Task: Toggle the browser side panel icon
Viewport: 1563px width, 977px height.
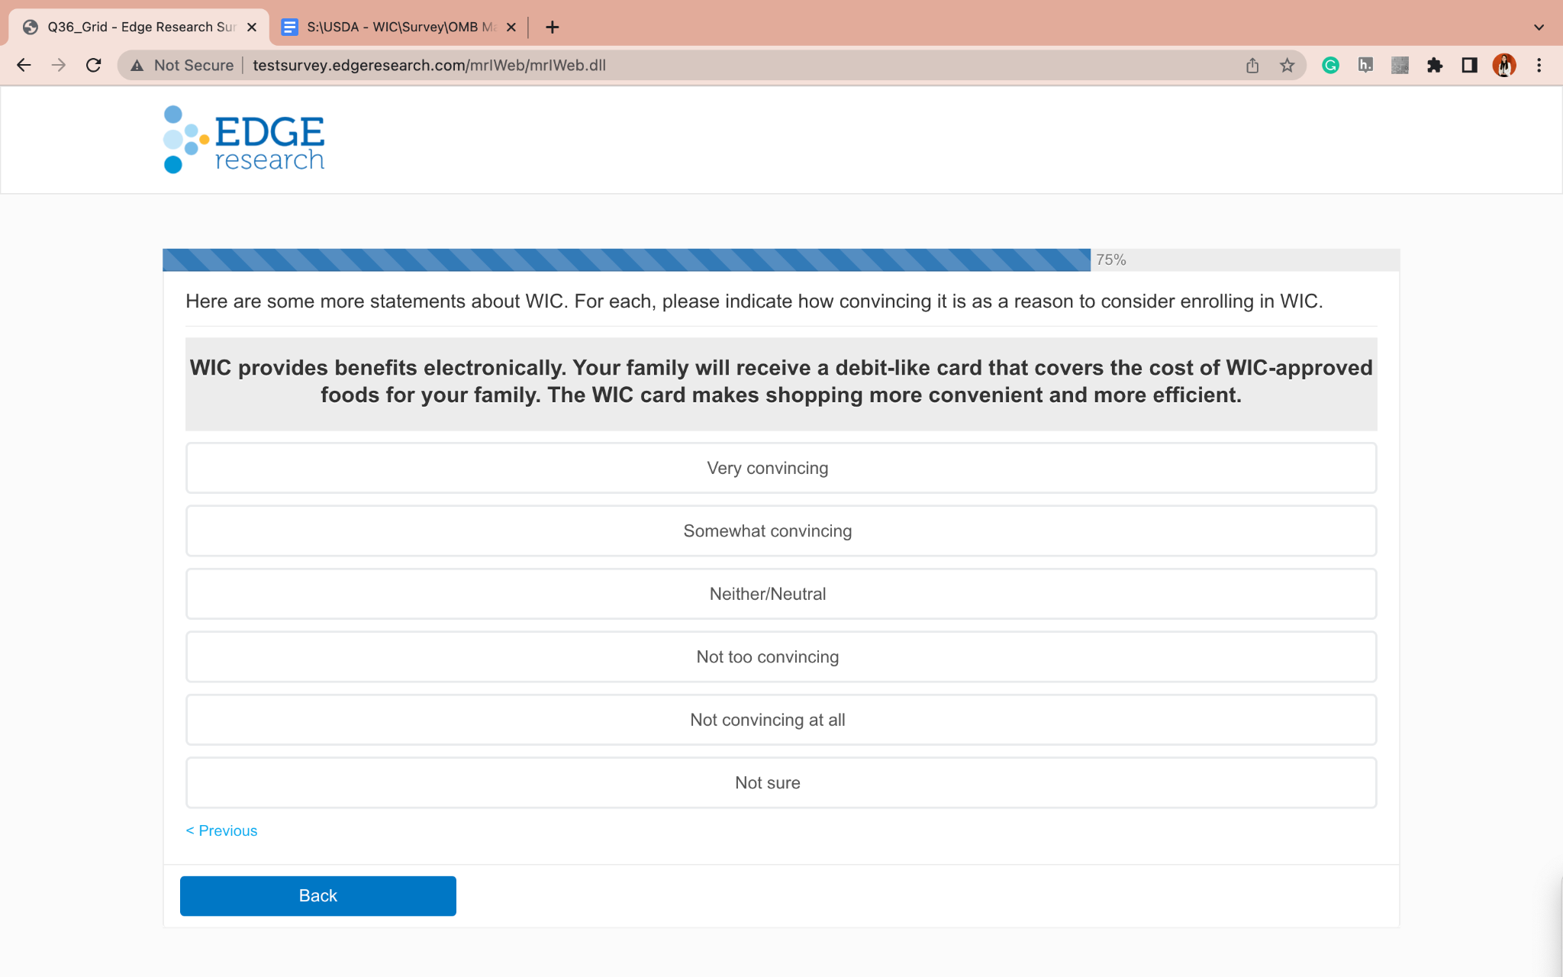Action: pos(1469,66)
